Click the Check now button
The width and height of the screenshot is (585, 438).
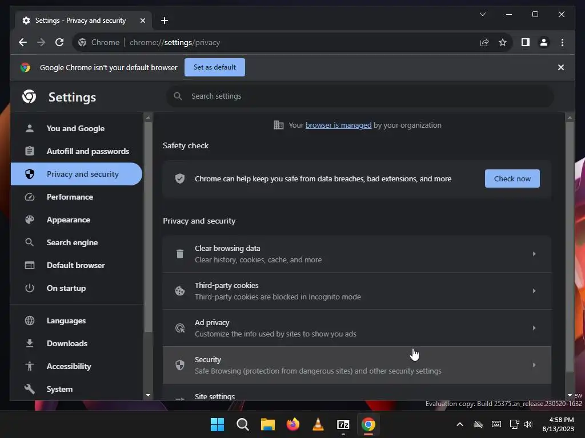coord(512,179)
